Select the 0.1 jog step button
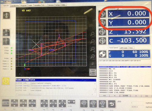This screenshot has width=152, height=111. coord(44,103)
